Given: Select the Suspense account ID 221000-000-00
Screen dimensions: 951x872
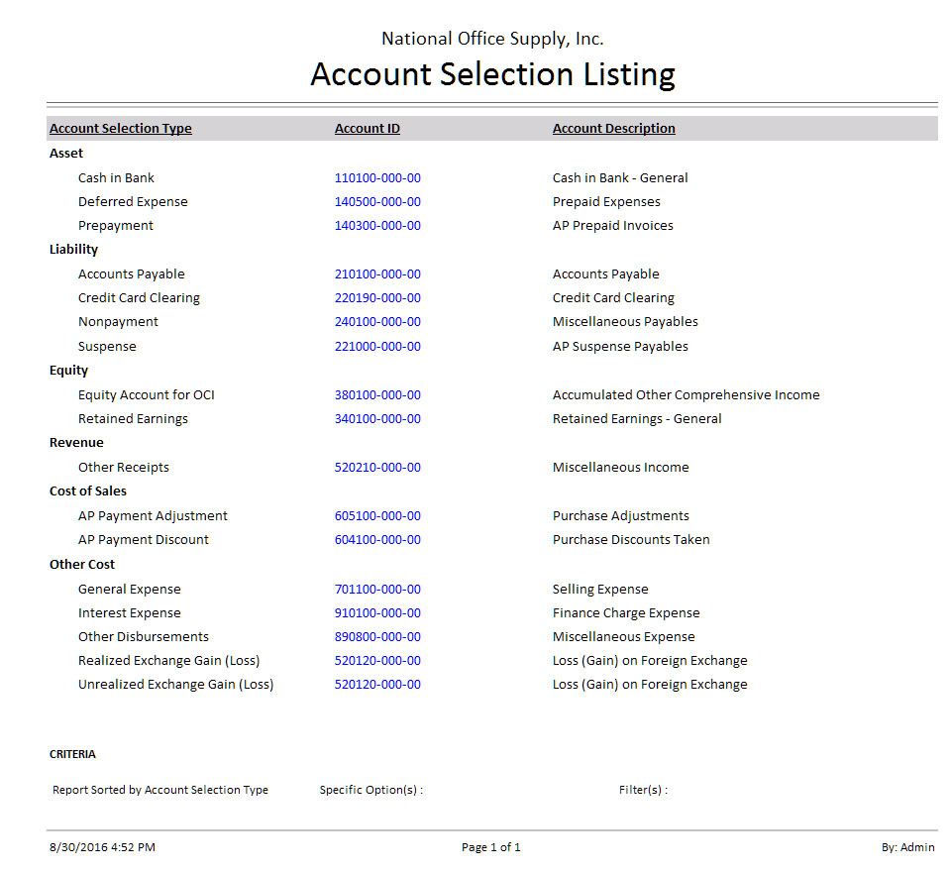Looking at the screenshot, I should click(x=377, y=347).
